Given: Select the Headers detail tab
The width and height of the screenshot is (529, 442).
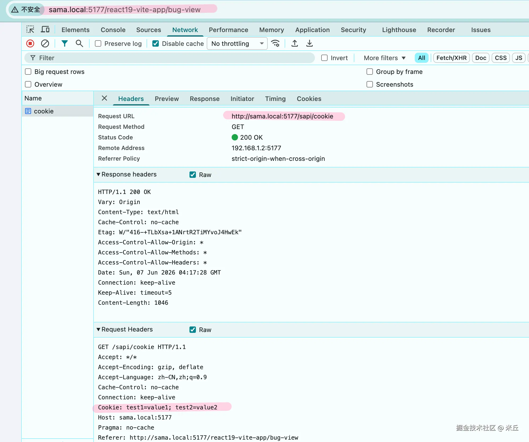Looking at the screenshot, I should pos(131,99).
